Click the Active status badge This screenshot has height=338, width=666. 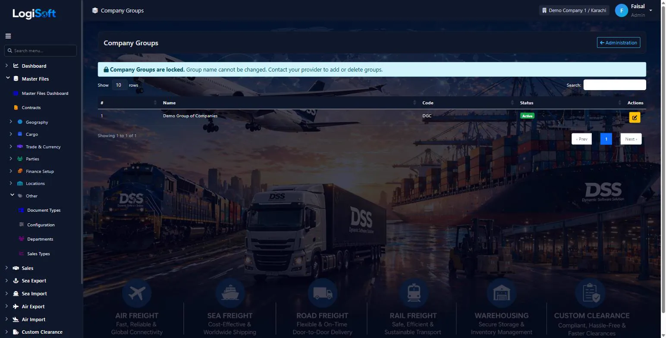[x=527, y=116]
